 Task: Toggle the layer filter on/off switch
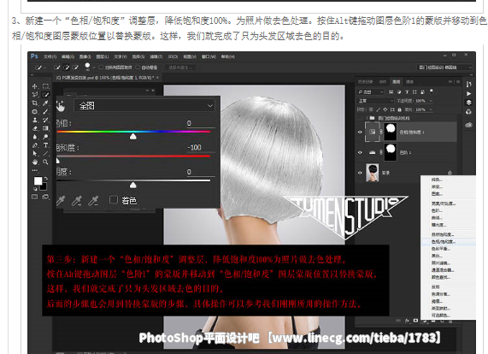(x=432, y=91)
